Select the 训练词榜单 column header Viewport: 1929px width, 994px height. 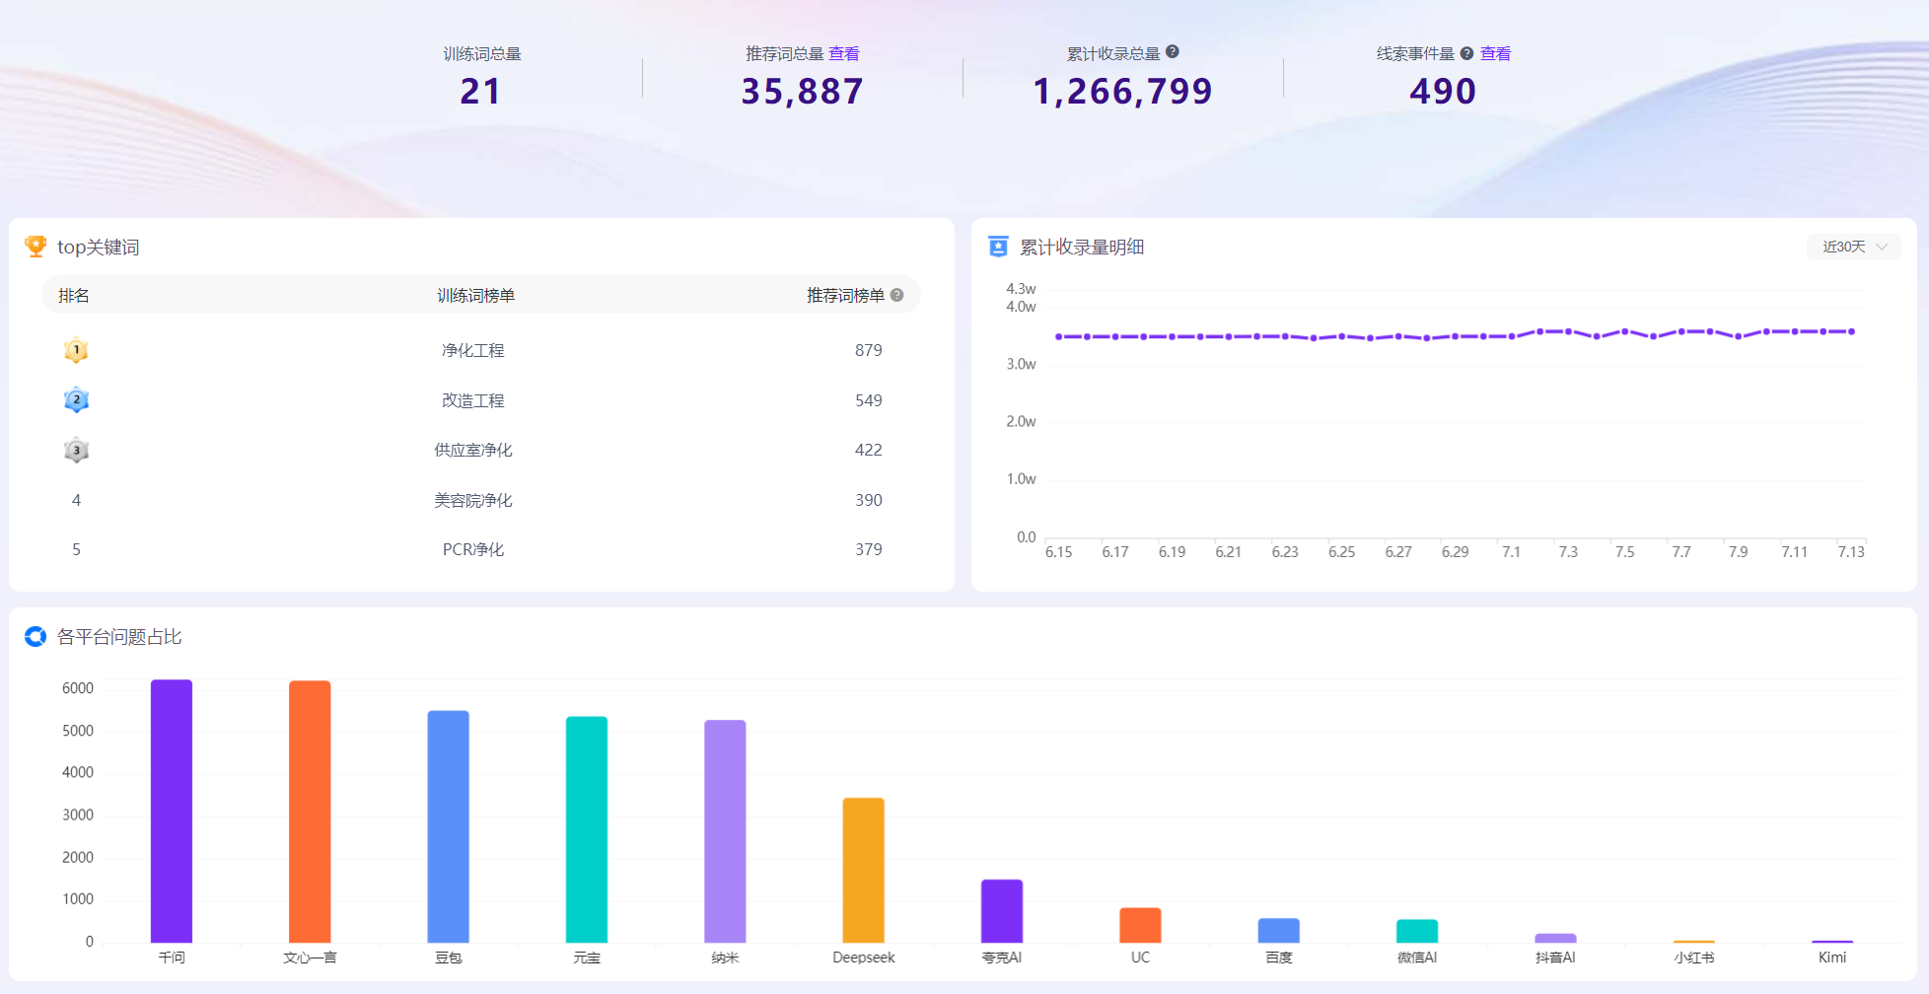(475, 296)
